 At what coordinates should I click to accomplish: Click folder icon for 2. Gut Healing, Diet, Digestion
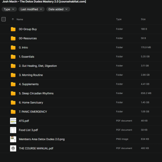click(13, 66)
